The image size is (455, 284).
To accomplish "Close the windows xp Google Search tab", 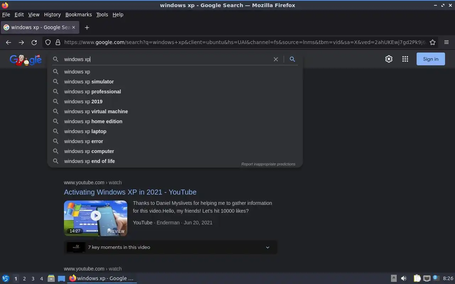I will pyautogui.click(x=74, y=27).
